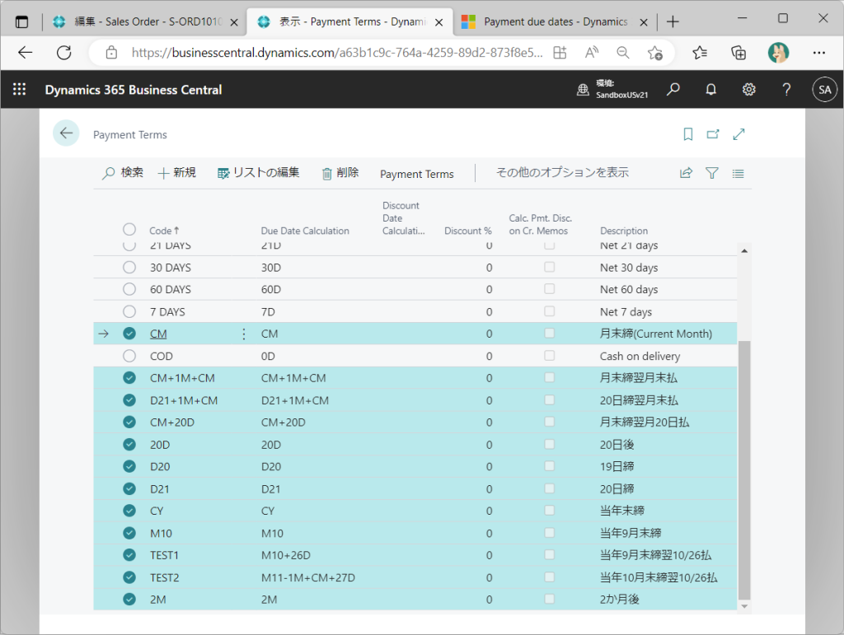844x635 pixels.
Task: Open the browser settings and more menu
Action: 818,52
